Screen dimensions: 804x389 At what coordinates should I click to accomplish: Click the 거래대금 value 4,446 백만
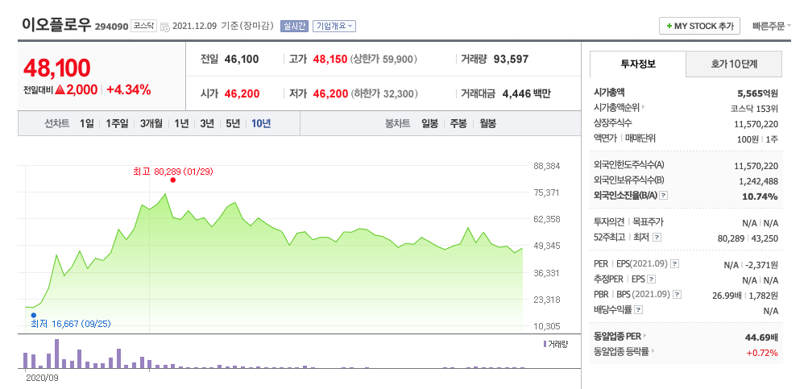point(527,94)
